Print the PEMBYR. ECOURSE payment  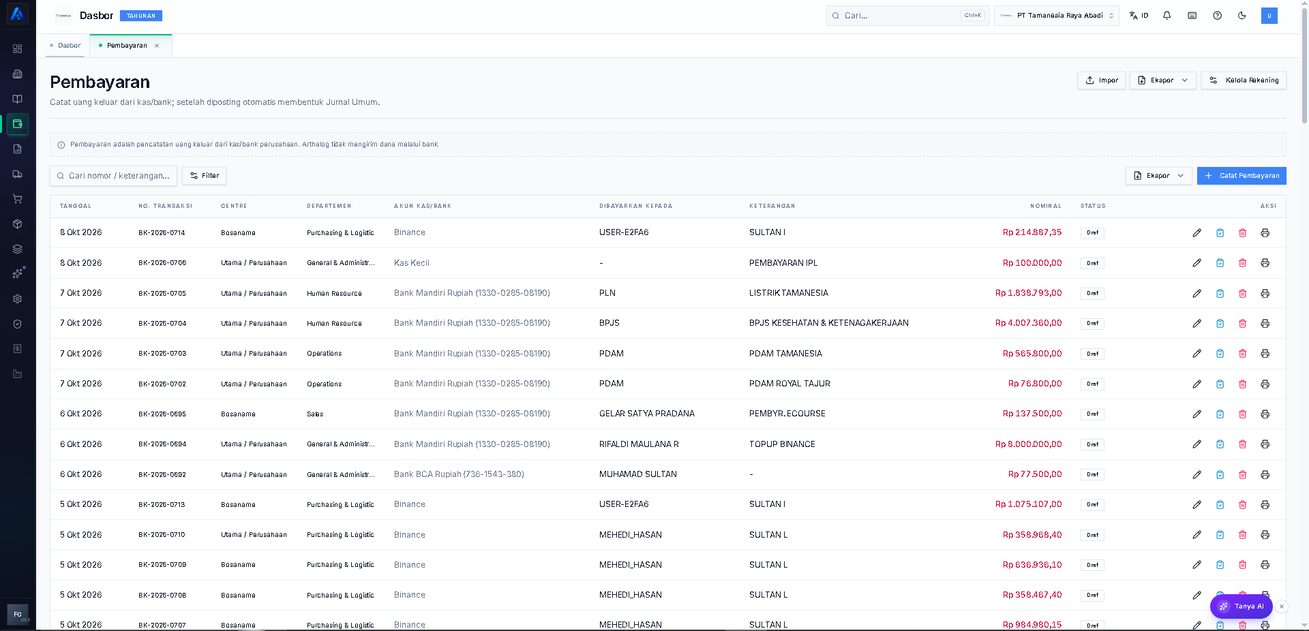point(1265,414)
